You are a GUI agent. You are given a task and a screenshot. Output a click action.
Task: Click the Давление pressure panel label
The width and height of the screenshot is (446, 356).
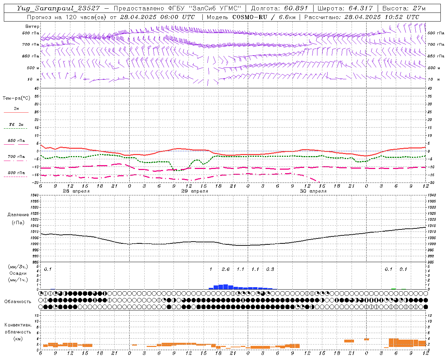(x=18, y=215)
